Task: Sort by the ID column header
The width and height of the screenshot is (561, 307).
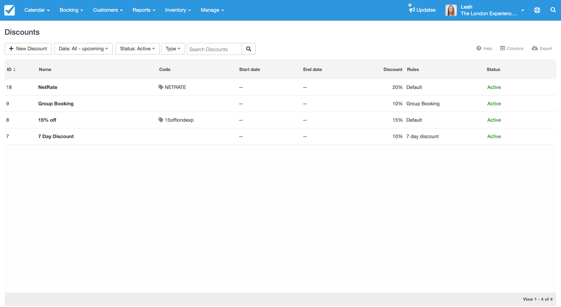Action: [x=11, y=69]
